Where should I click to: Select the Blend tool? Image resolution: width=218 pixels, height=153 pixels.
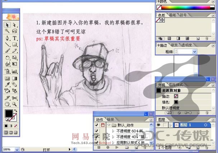pyautogui.click(x=14, y=84)
